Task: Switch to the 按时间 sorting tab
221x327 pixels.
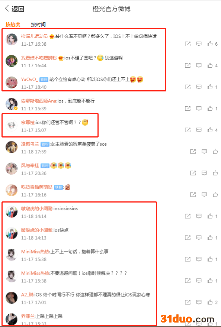Action: (x=38, y=25)
